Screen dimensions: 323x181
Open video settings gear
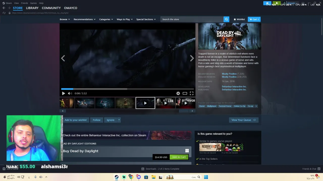pyautogui.click(x=178, y=93)
